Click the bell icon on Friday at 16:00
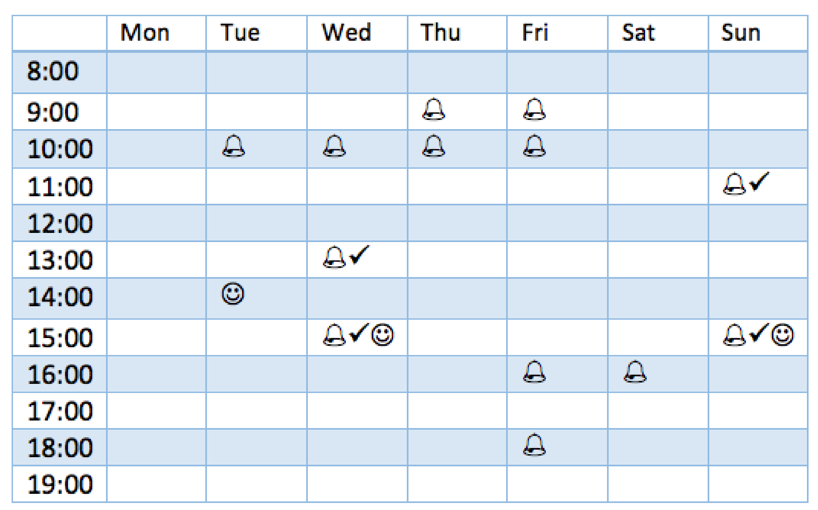This screenshot has height=510, width=818. pyautogui.click(x=534, y=372)
